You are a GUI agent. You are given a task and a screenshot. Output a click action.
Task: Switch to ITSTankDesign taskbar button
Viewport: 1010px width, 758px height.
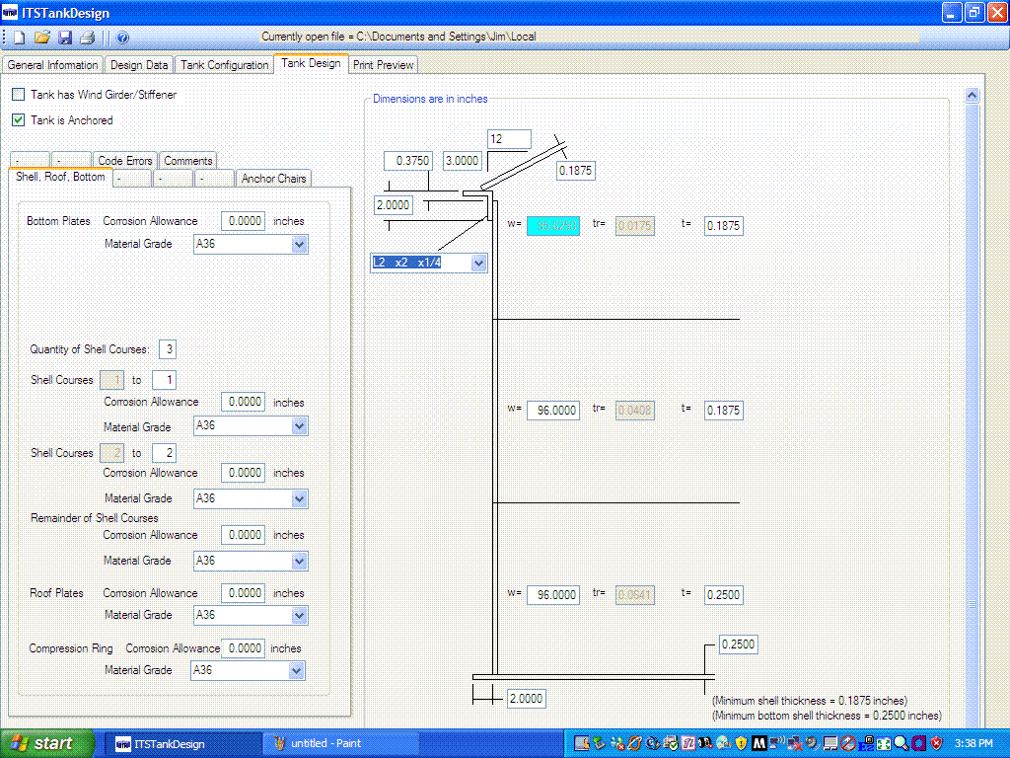pos(181,744)
